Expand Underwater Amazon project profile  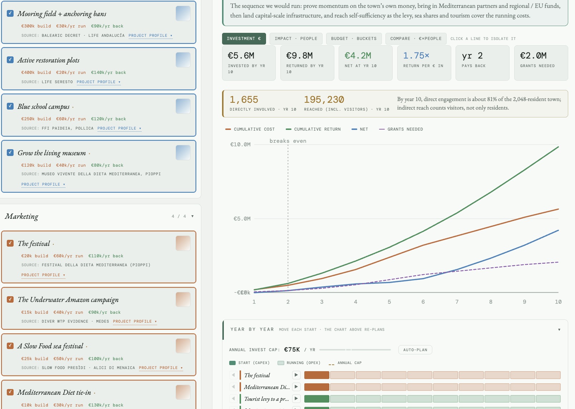(135, 322)
